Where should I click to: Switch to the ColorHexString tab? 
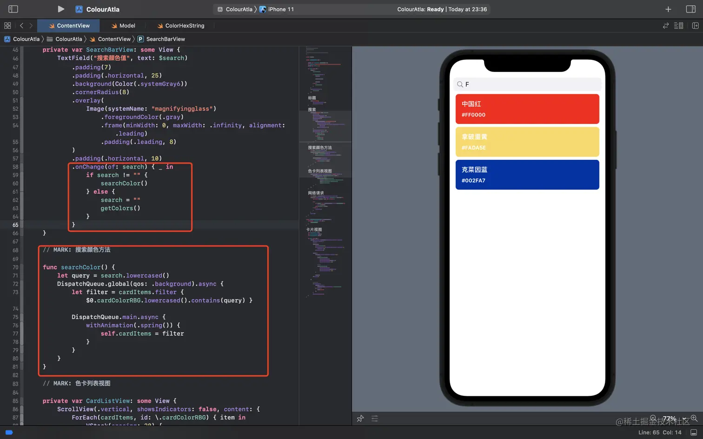181,26
